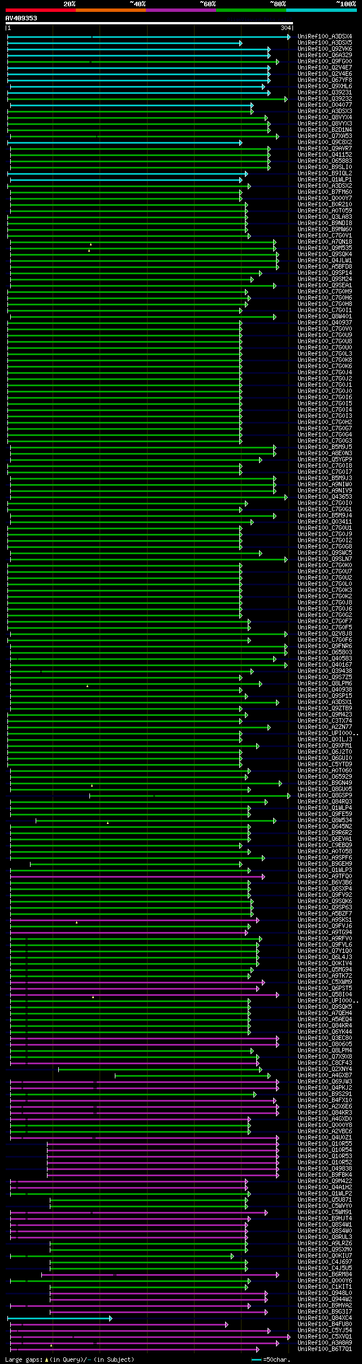Select the label UniRef100_Q67YF8
The width and height of the screenshot is (362, 1364).
pyautogui.click(x=325, y=80)
